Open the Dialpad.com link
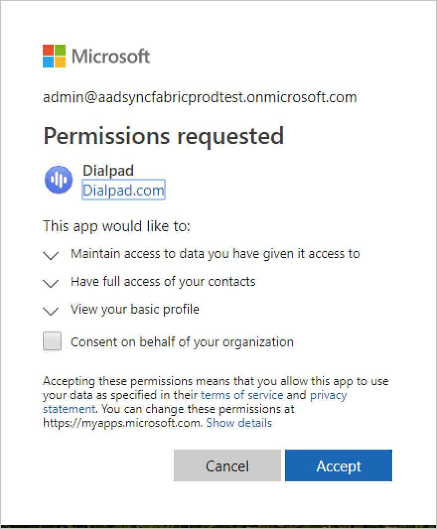 (123, 190)
